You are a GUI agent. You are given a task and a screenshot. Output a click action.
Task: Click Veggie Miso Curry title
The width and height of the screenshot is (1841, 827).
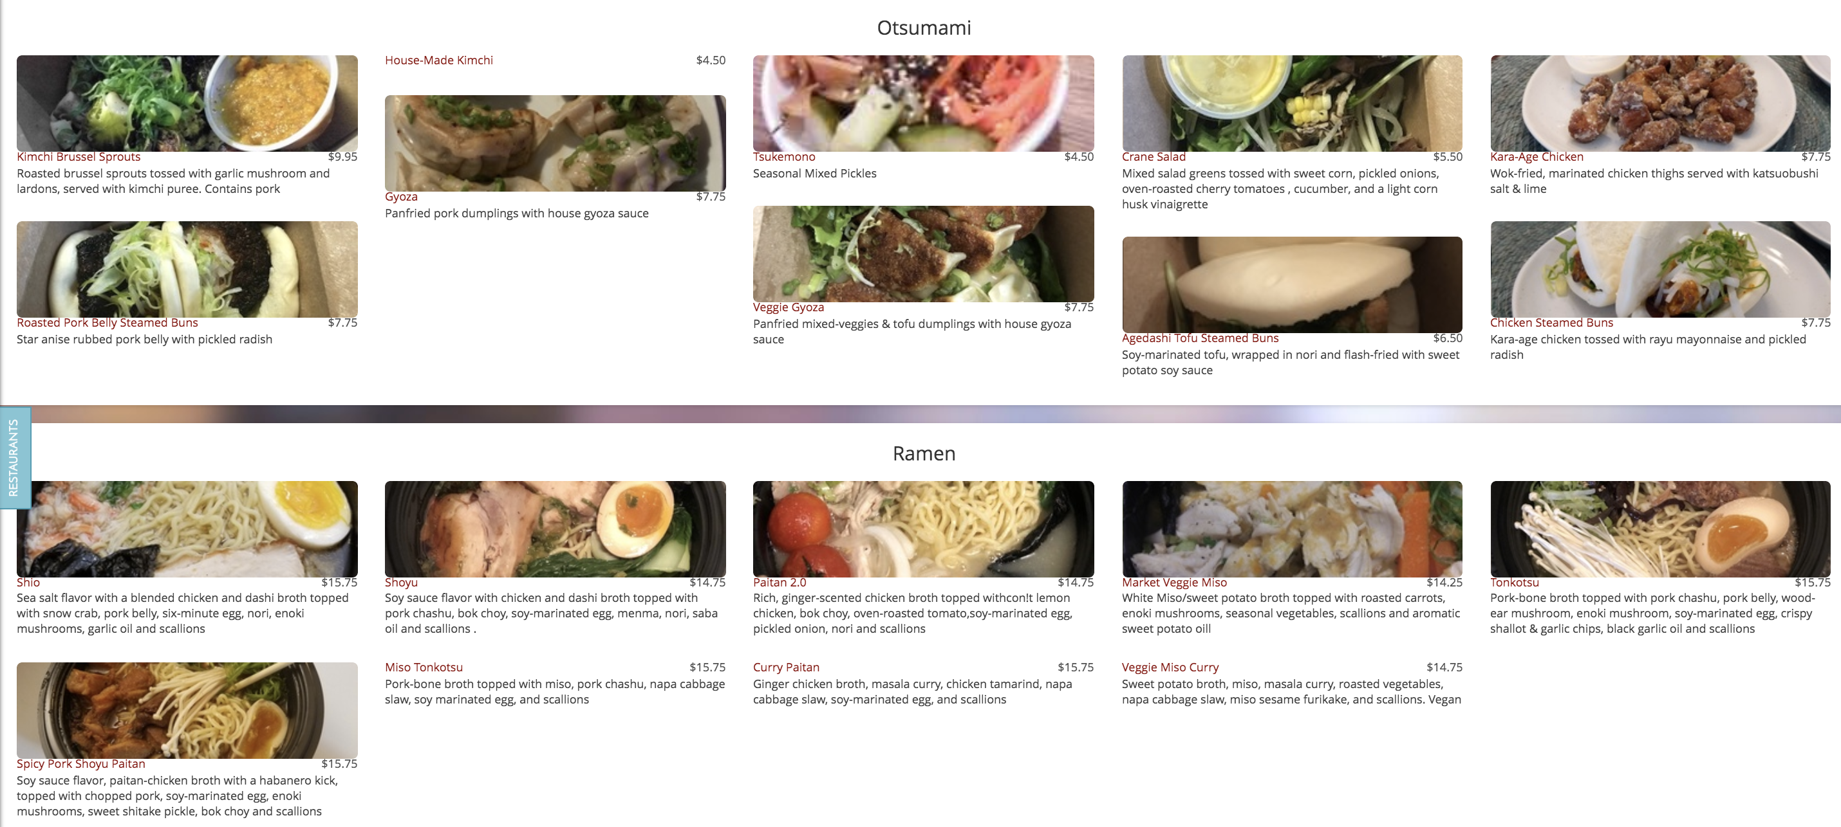pos(1169,667)
